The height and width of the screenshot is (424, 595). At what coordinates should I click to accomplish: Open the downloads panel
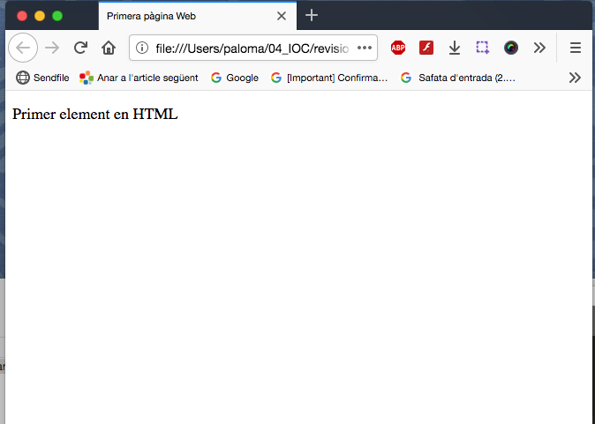point(455,48)
